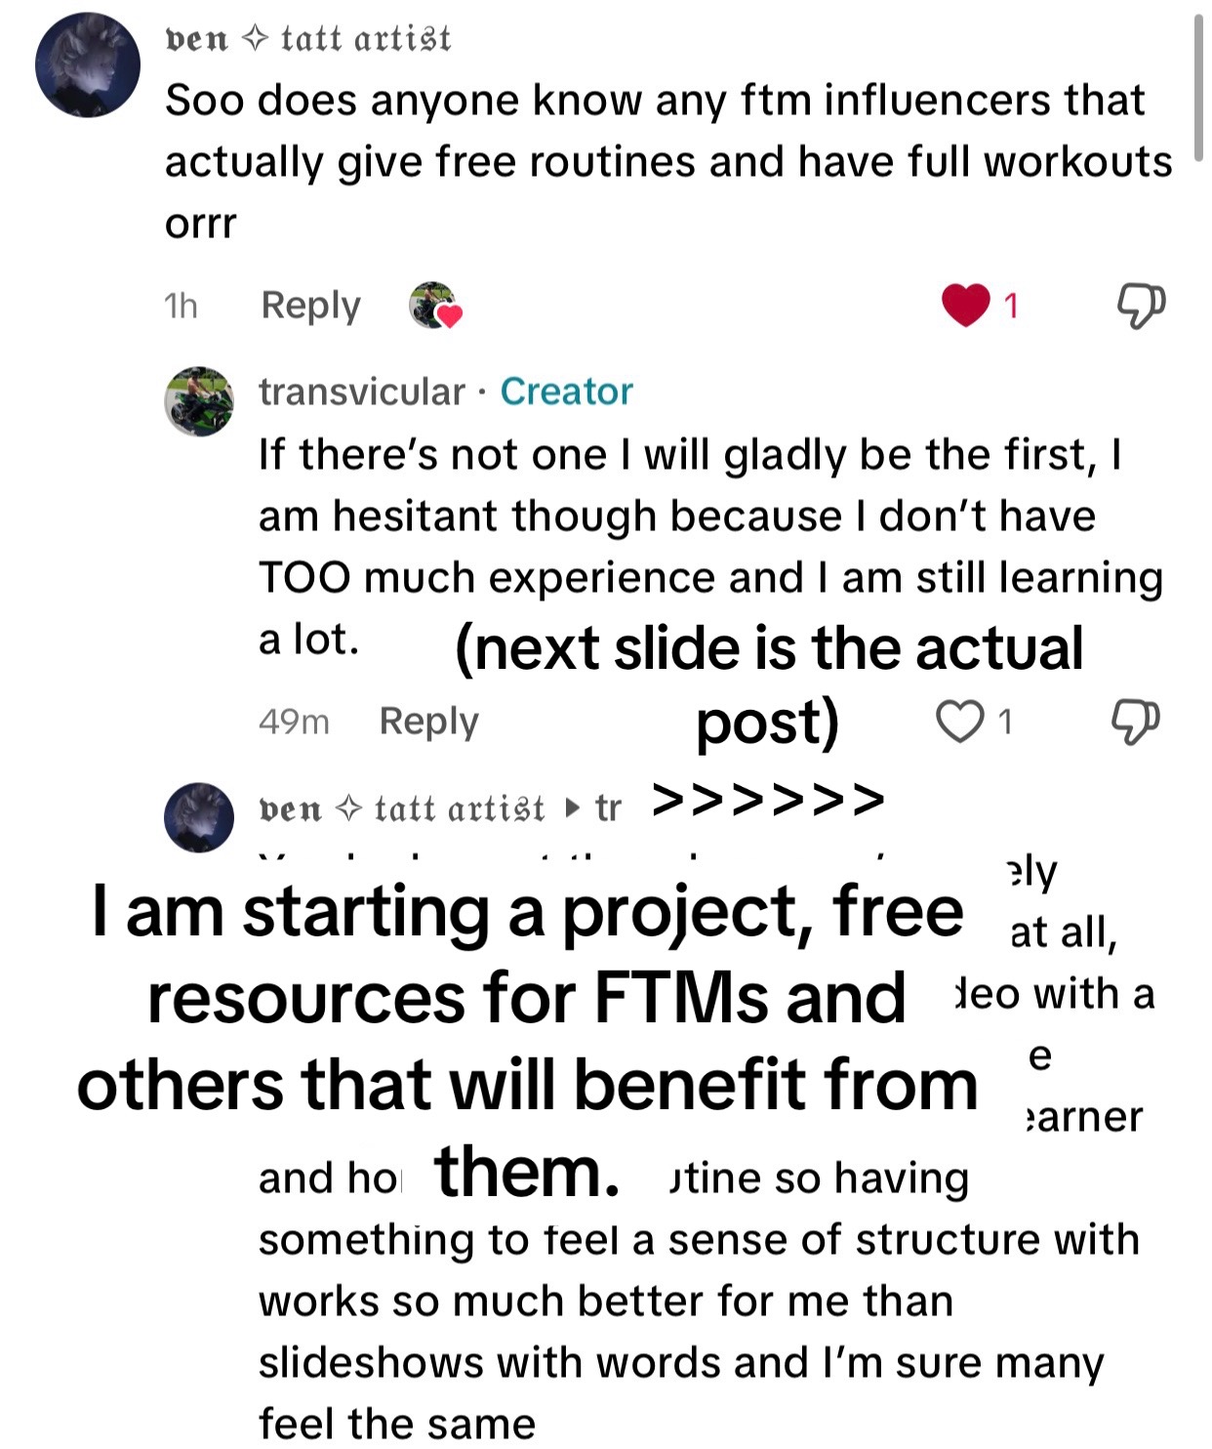This screenshot has height=1449, width=1212.
Task: Tap the 'I am starting a project' overlay text
Action: click(527, 1040)
